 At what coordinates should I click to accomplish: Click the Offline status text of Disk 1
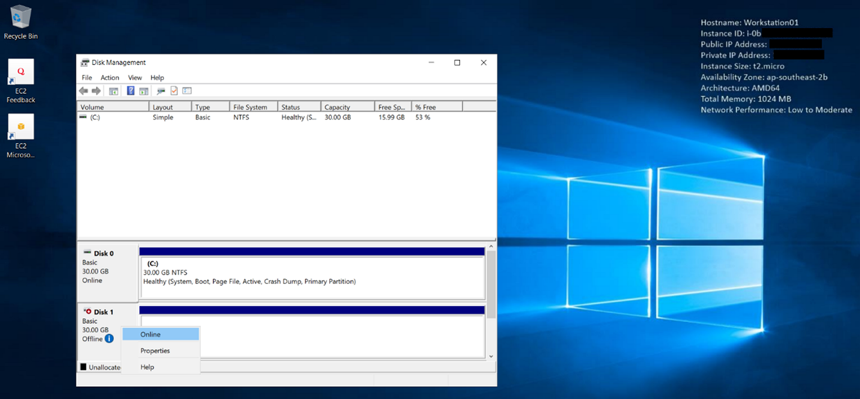tap(93, 339)
